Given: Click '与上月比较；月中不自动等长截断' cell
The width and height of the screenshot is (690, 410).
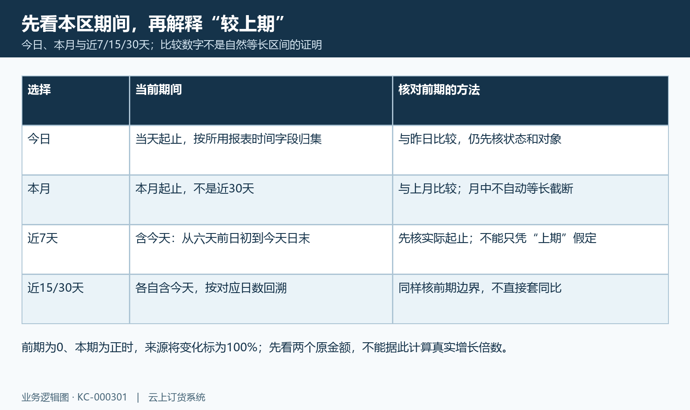Looking at the screenshot, I should click(530, 200).
